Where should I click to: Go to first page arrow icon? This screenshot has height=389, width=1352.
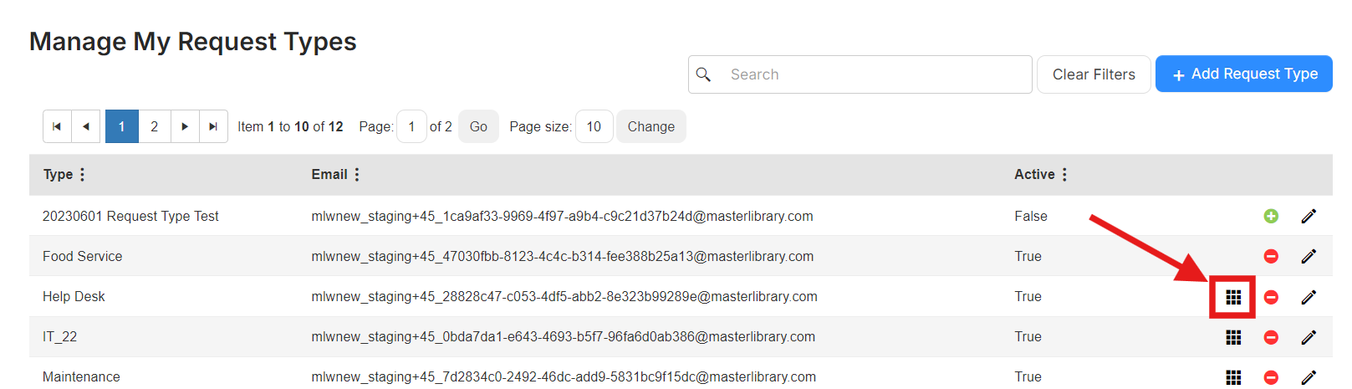tap(57, 126)
